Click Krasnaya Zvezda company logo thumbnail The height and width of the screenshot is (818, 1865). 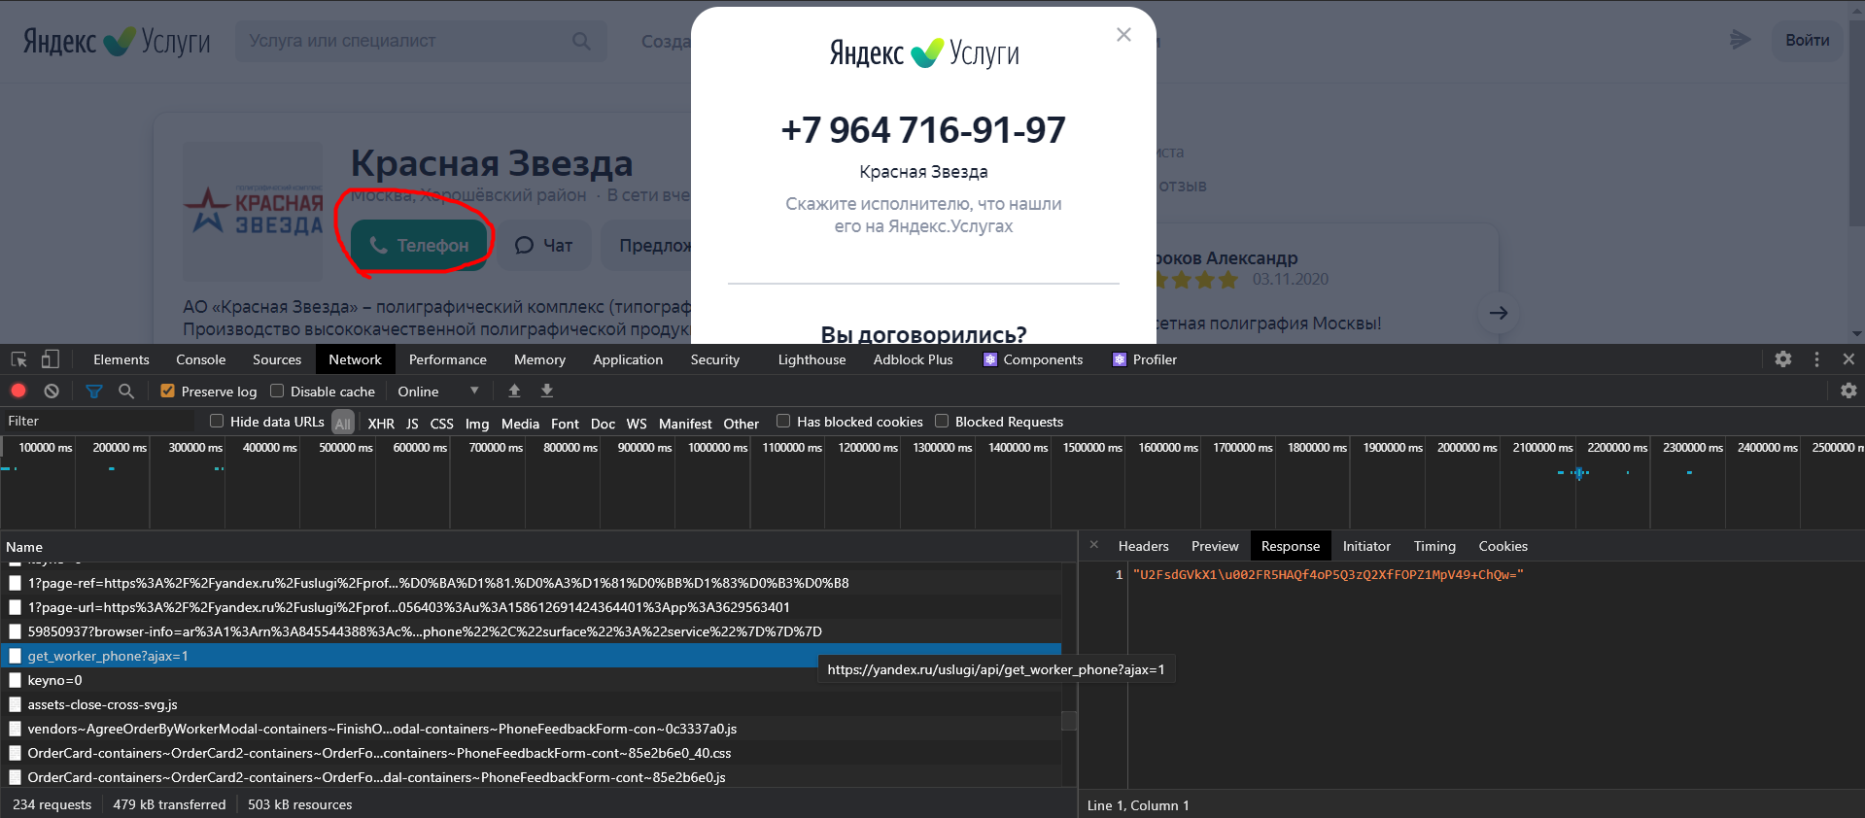[x=254, y=212]
